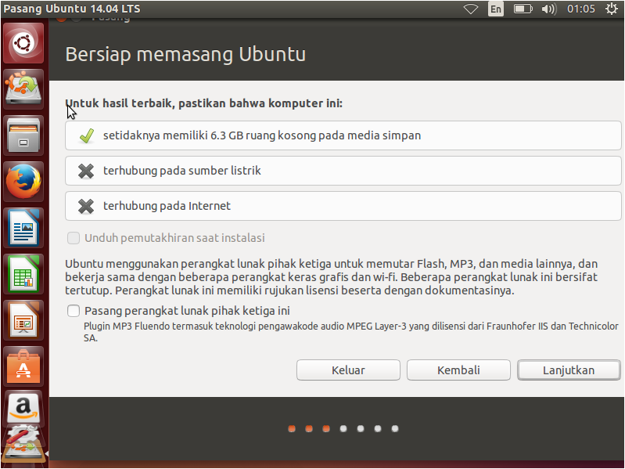Open the 01:05 clock menu
The image size is (625, 469).
pyautogui.click(x=581, y=9)
